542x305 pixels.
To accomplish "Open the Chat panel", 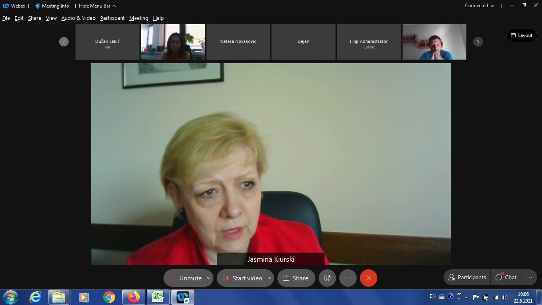I will coord(506,277).
